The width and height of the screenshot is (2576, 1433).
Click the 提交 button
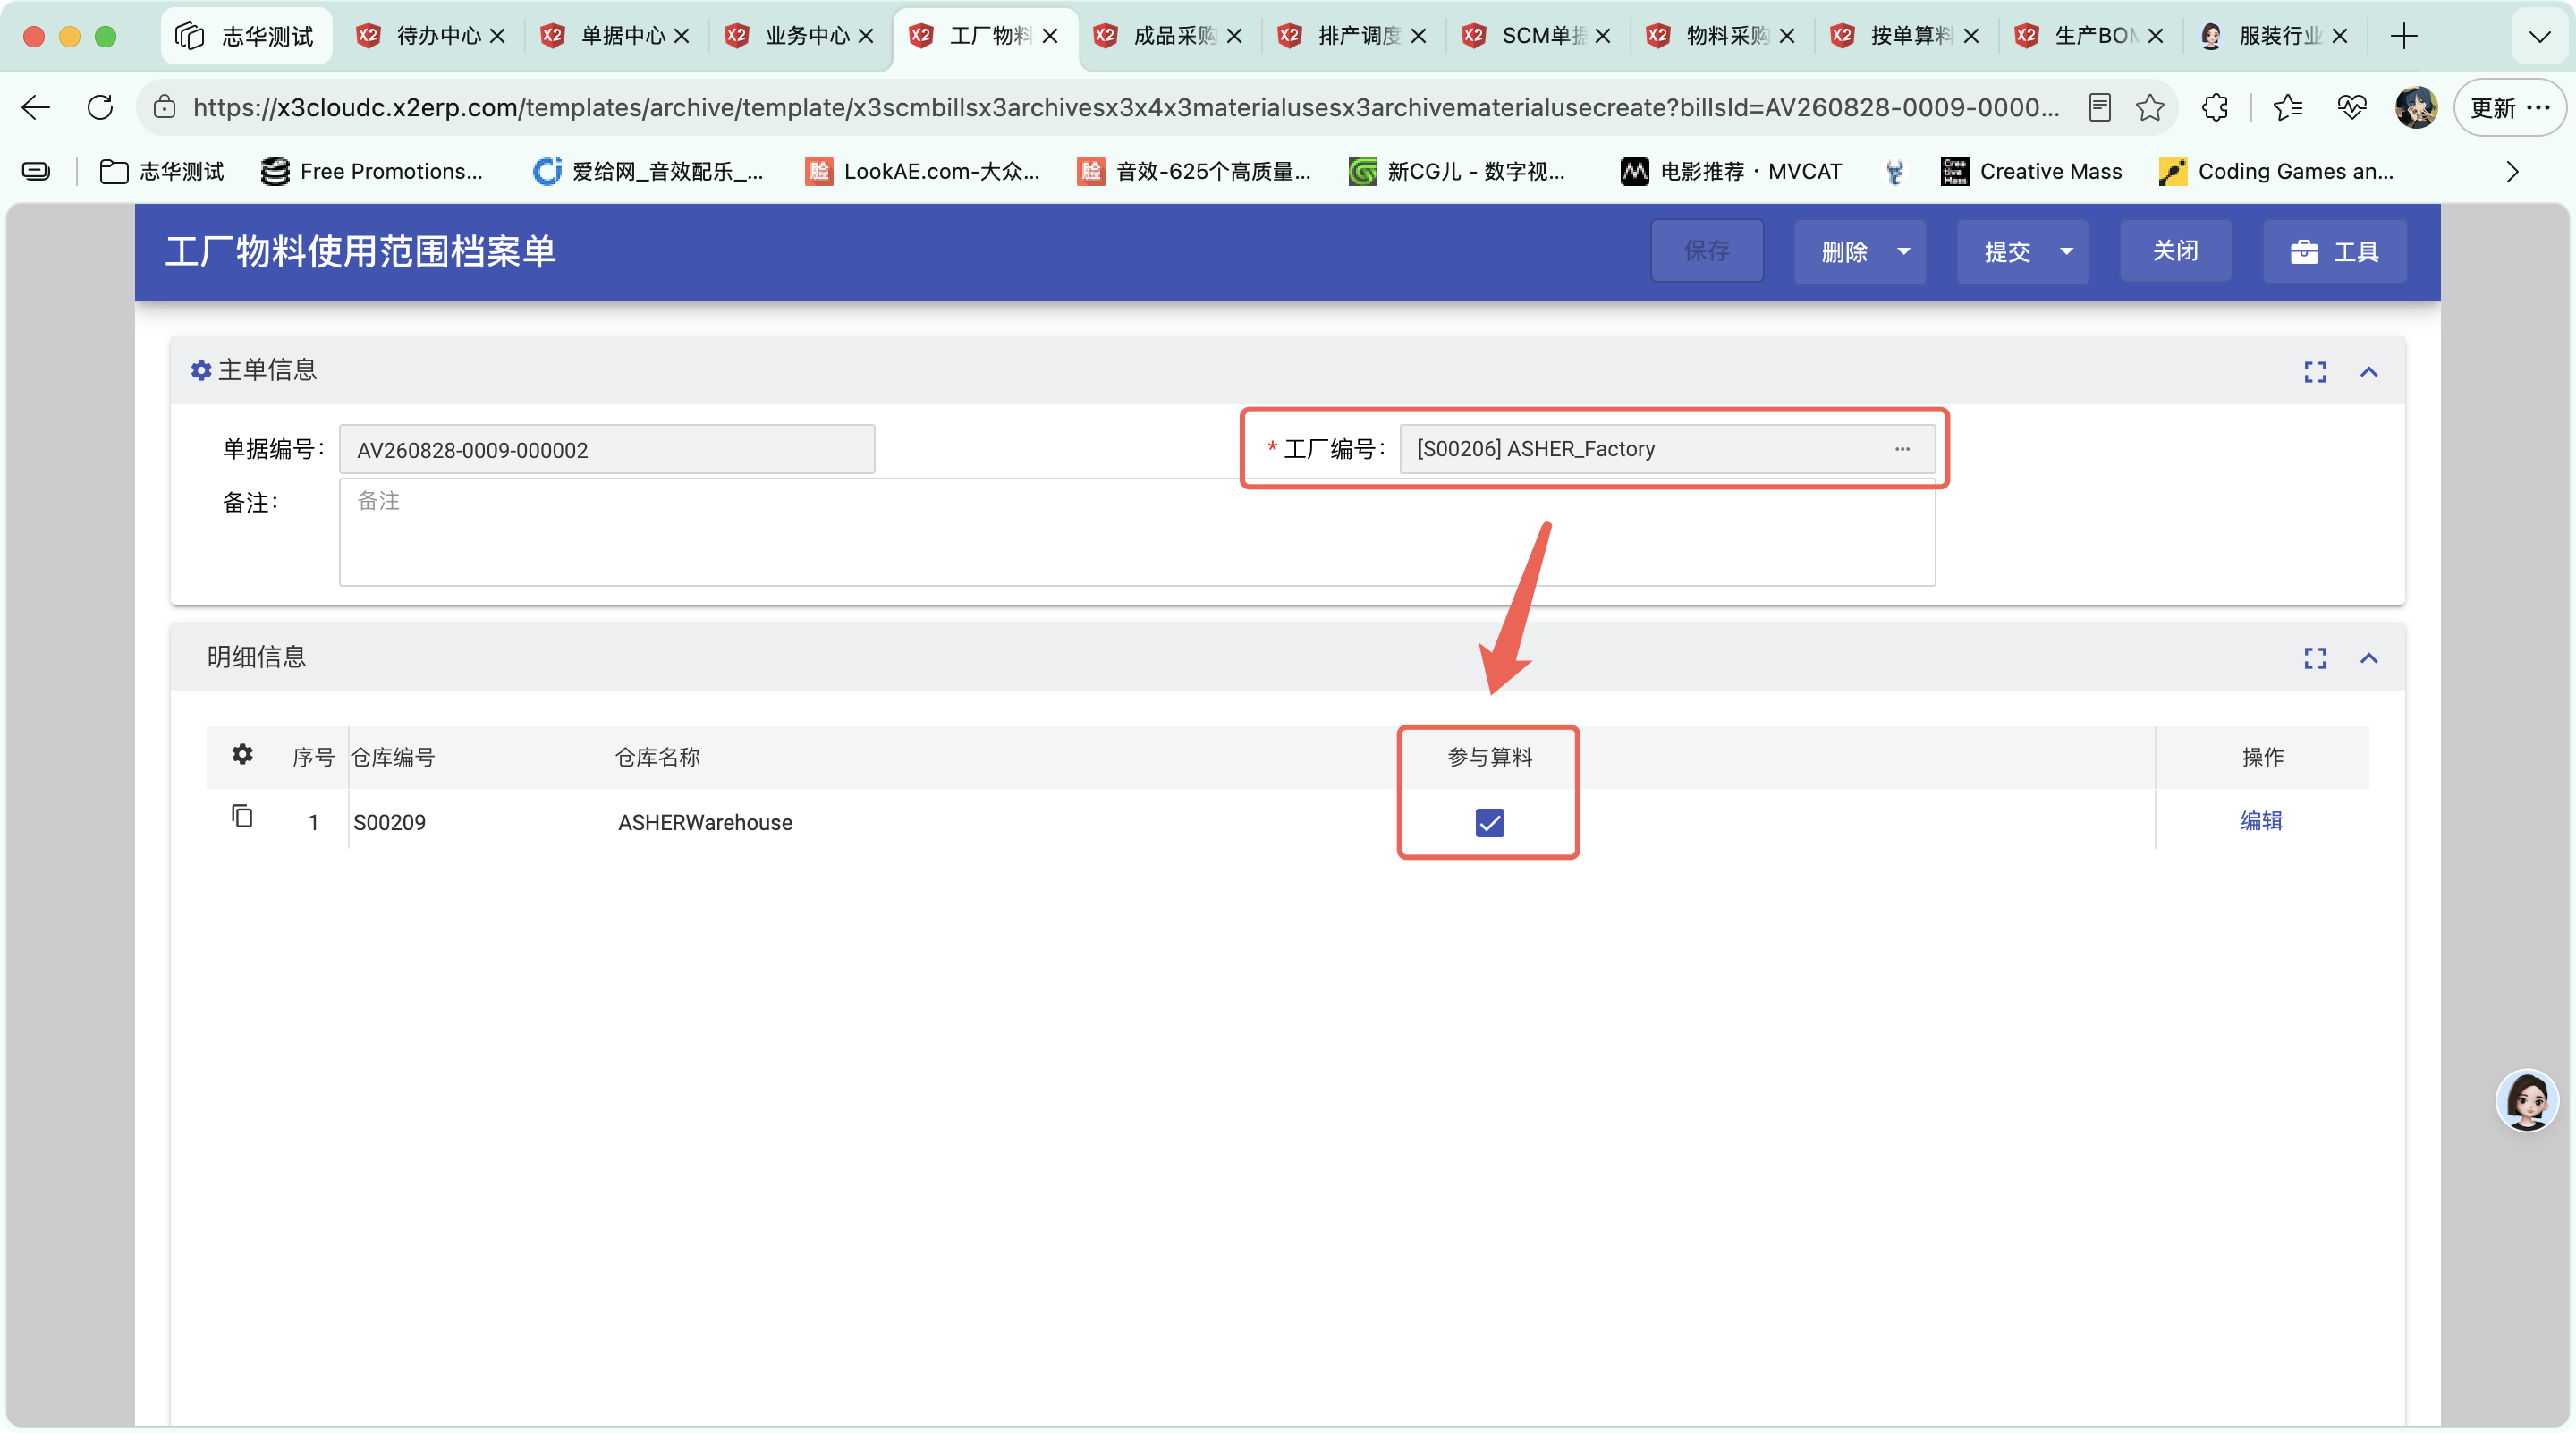(x=2006, y=252)
